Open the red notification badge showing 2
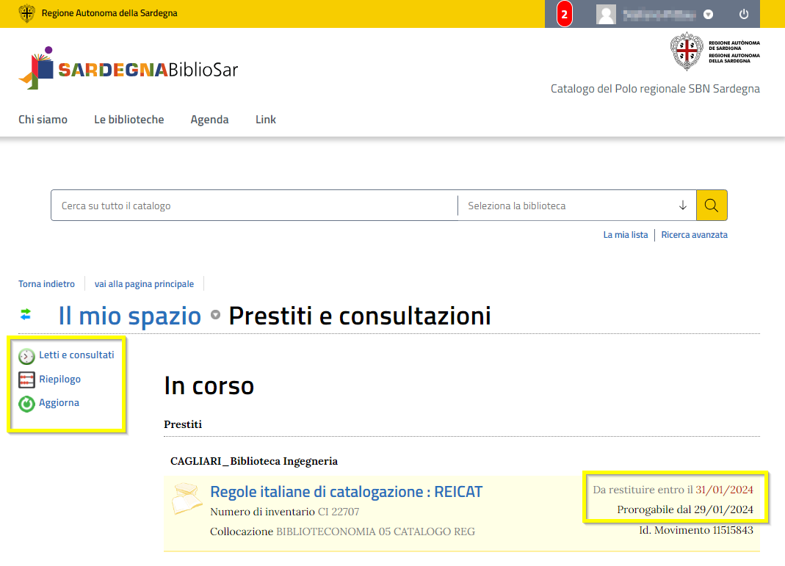The width and height of the screenshot is (785, 566). point(564,14)
